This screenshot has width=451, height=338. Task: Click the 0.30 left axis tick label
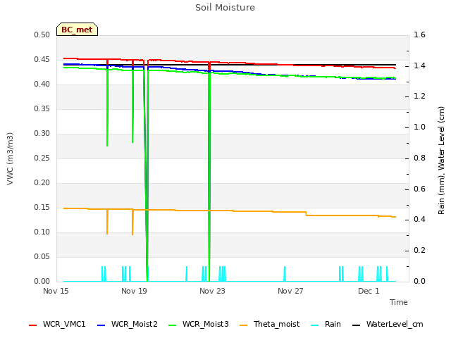tap(42, 133)
